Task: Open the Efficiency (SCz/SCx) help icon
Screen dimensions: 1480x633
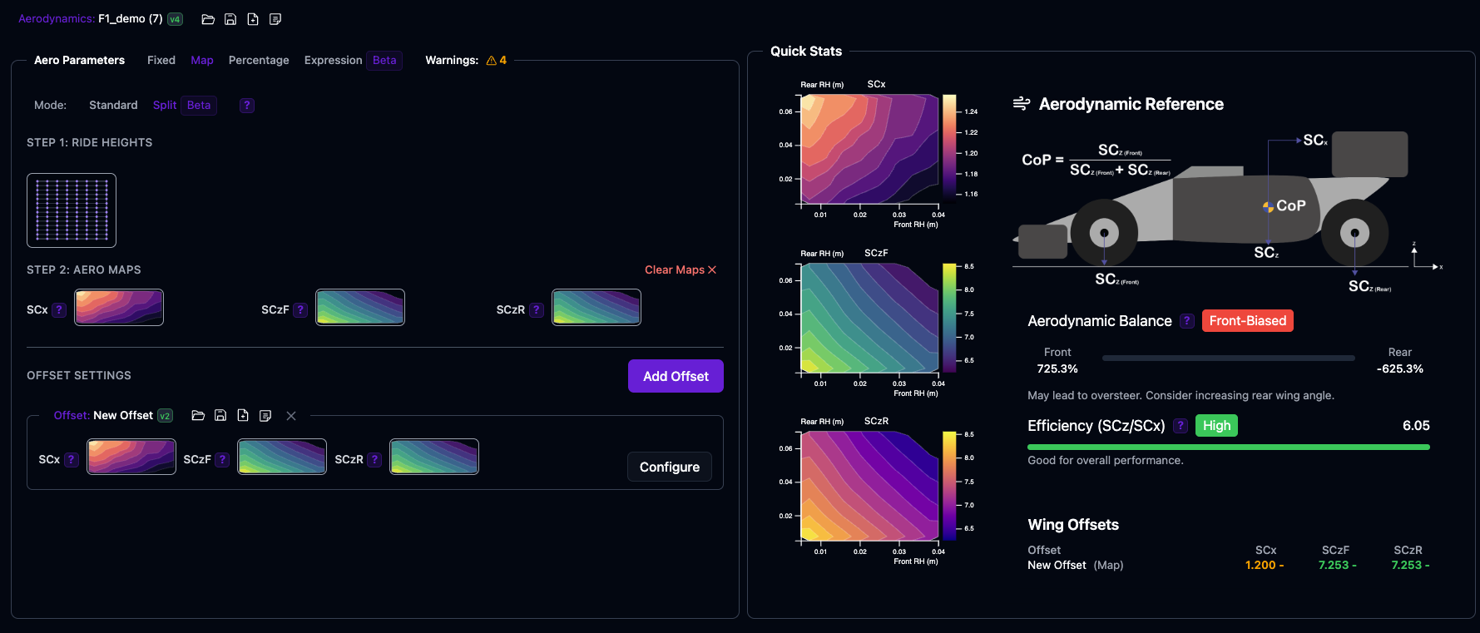Action: tap(1181, 426)
